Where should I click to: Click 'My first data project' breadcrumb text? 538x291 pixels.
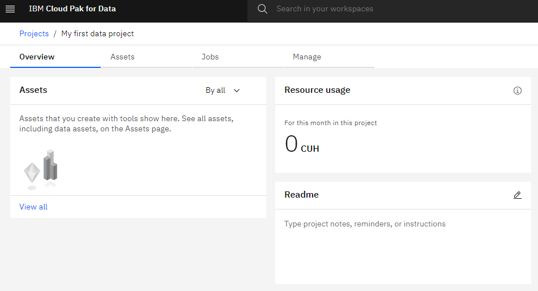tap(97, 34)
